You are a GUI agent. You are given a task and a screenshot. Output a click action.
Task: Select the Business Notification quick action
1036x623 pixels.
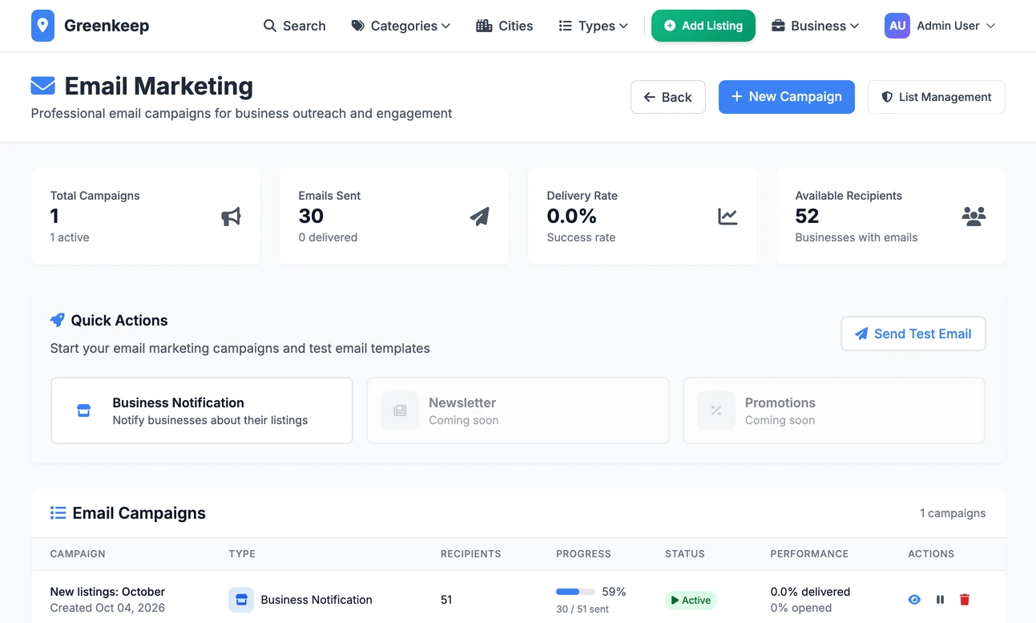(x=202, y=411)
